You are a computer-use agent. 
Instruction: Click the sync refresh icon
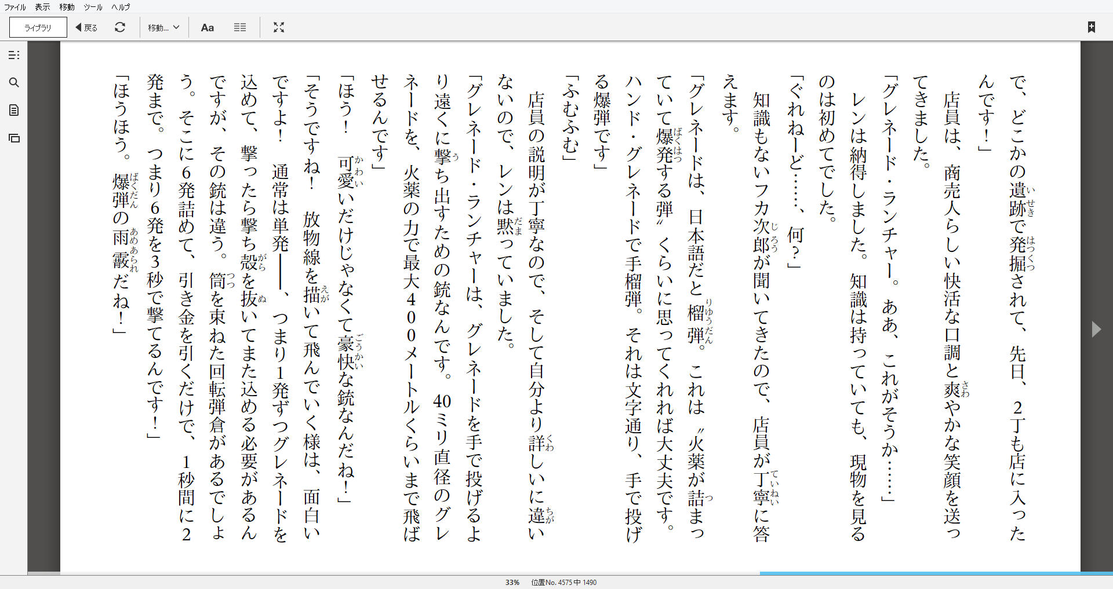coord(120,27)
